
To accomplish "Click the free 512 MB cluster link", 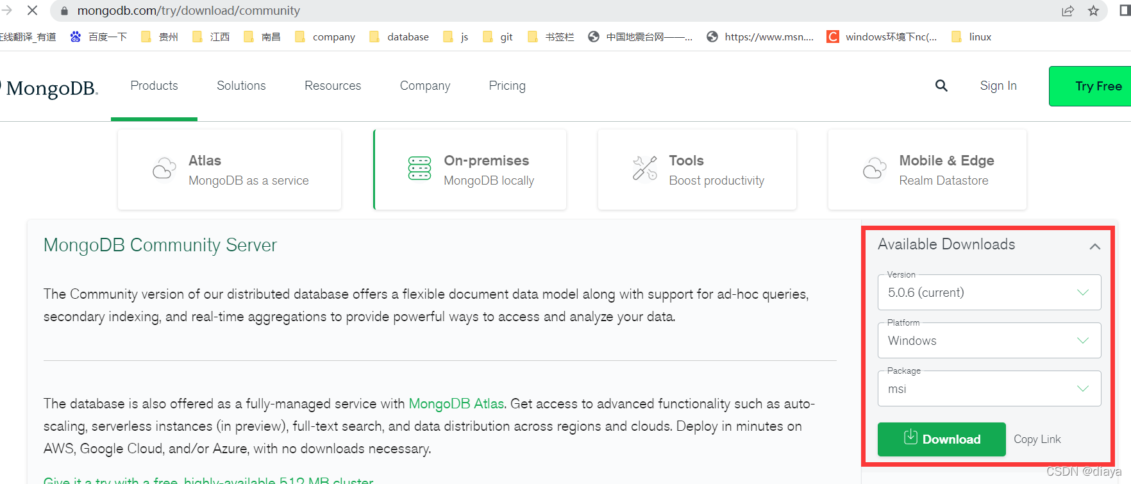I will tap(208, 480).
